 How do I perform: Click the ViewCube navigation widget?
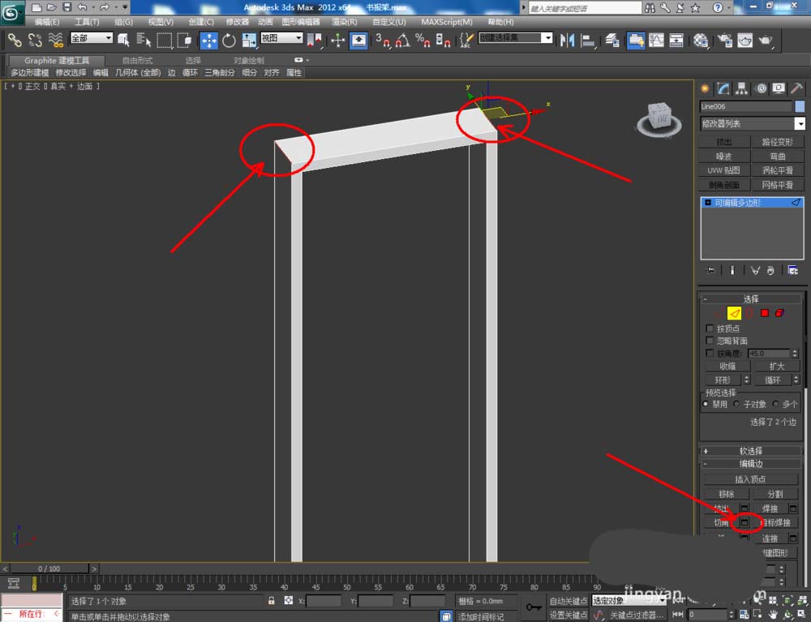661,117
